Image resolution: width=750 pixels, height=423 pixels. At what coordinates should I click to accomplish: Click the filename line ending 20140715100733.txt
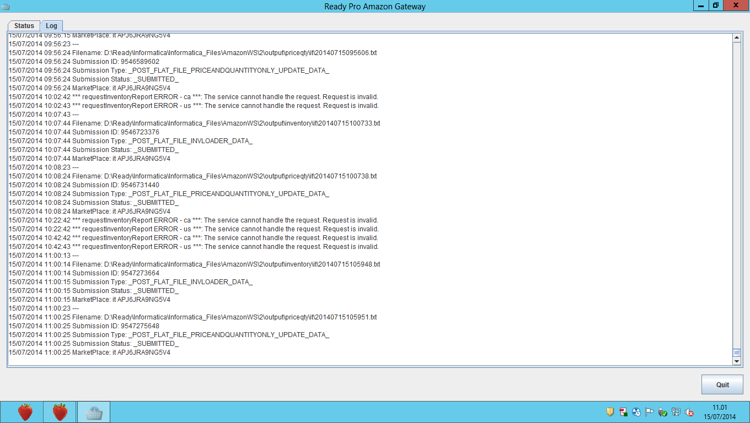click(194, 123)
